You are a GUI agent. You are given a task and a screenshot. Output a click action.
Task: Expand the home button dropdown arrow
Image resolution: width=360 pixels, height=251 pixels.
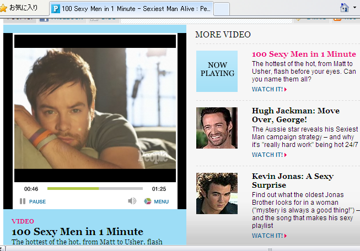(x=354, y=8)
